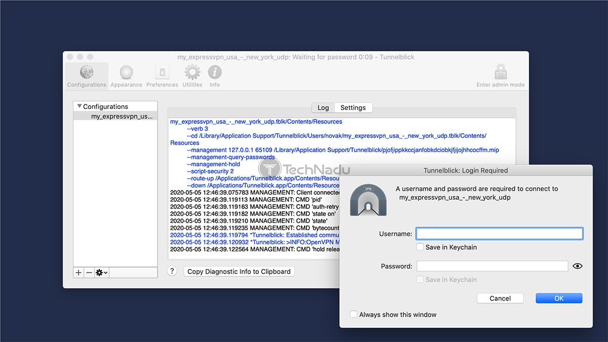Click log line with CMD 'hold release'
The width and height of the screenshot is (608, 342).
[x=254, y=249]
